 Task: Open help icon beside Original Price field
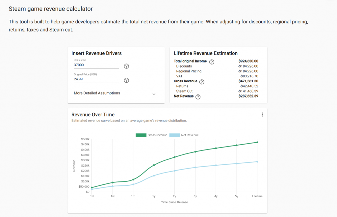126,80
